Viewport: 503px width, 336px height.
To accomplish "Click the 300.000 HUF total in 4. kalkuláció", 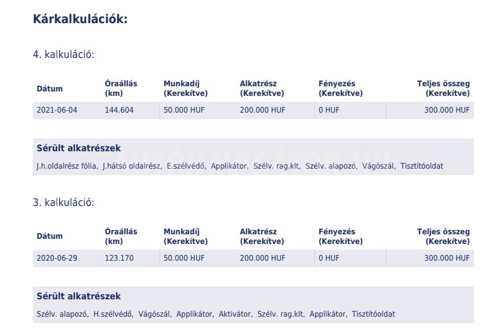I will [446, 110].
